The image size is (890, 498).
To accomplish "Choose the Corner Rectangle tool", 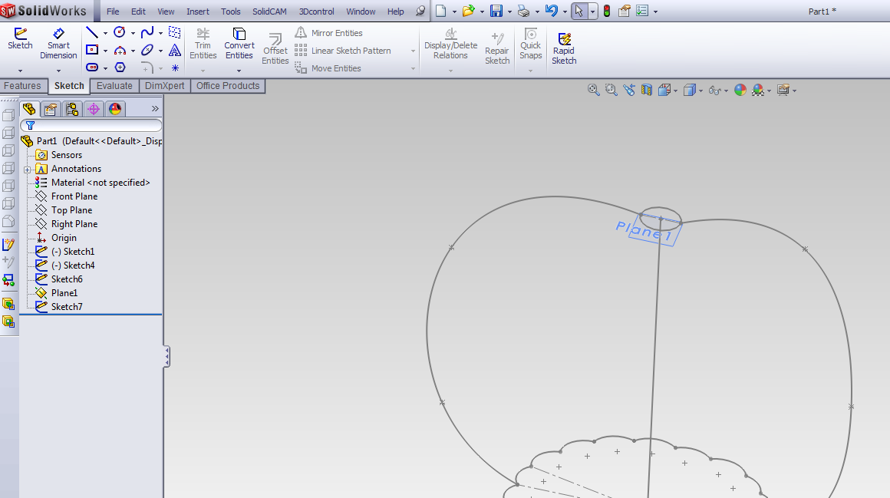I will 92,50.
